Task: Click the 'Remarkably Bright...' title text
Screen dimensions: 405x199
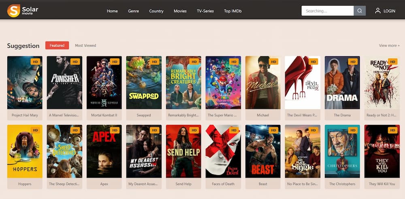Action: [x=183, y=115]
